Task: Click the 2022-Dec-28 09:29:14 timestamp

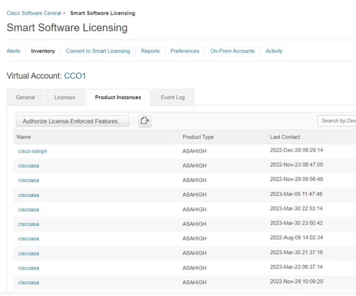Action: click(296, 150)
